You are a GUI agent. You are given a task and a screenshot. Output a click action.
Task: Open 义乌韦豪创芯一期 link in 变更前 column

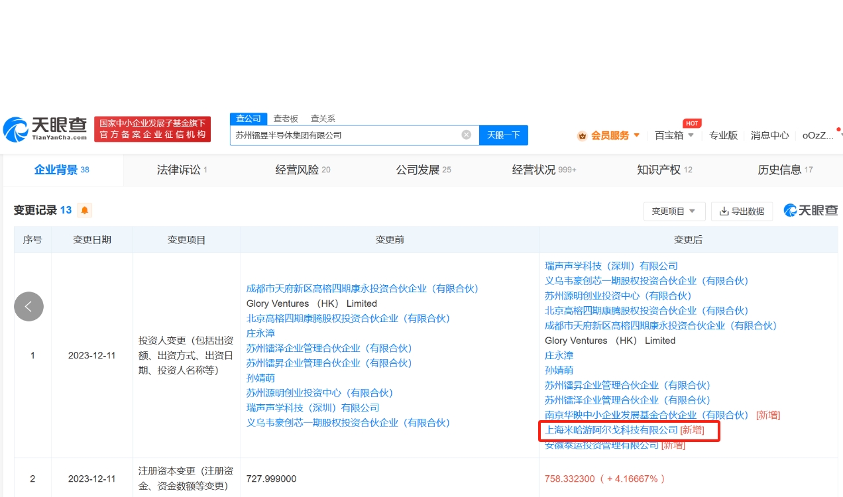(x=348, y=423)
